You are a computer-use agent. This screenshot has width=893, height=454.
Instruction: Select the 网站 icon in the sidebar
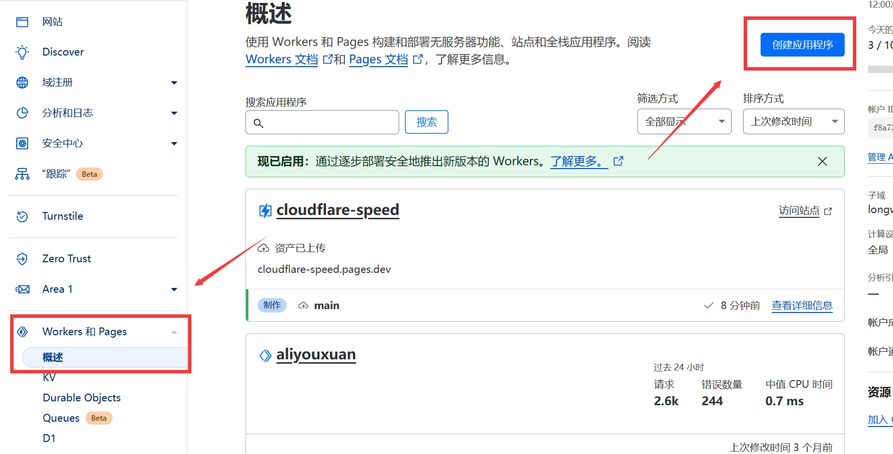(x=22, y=21)
